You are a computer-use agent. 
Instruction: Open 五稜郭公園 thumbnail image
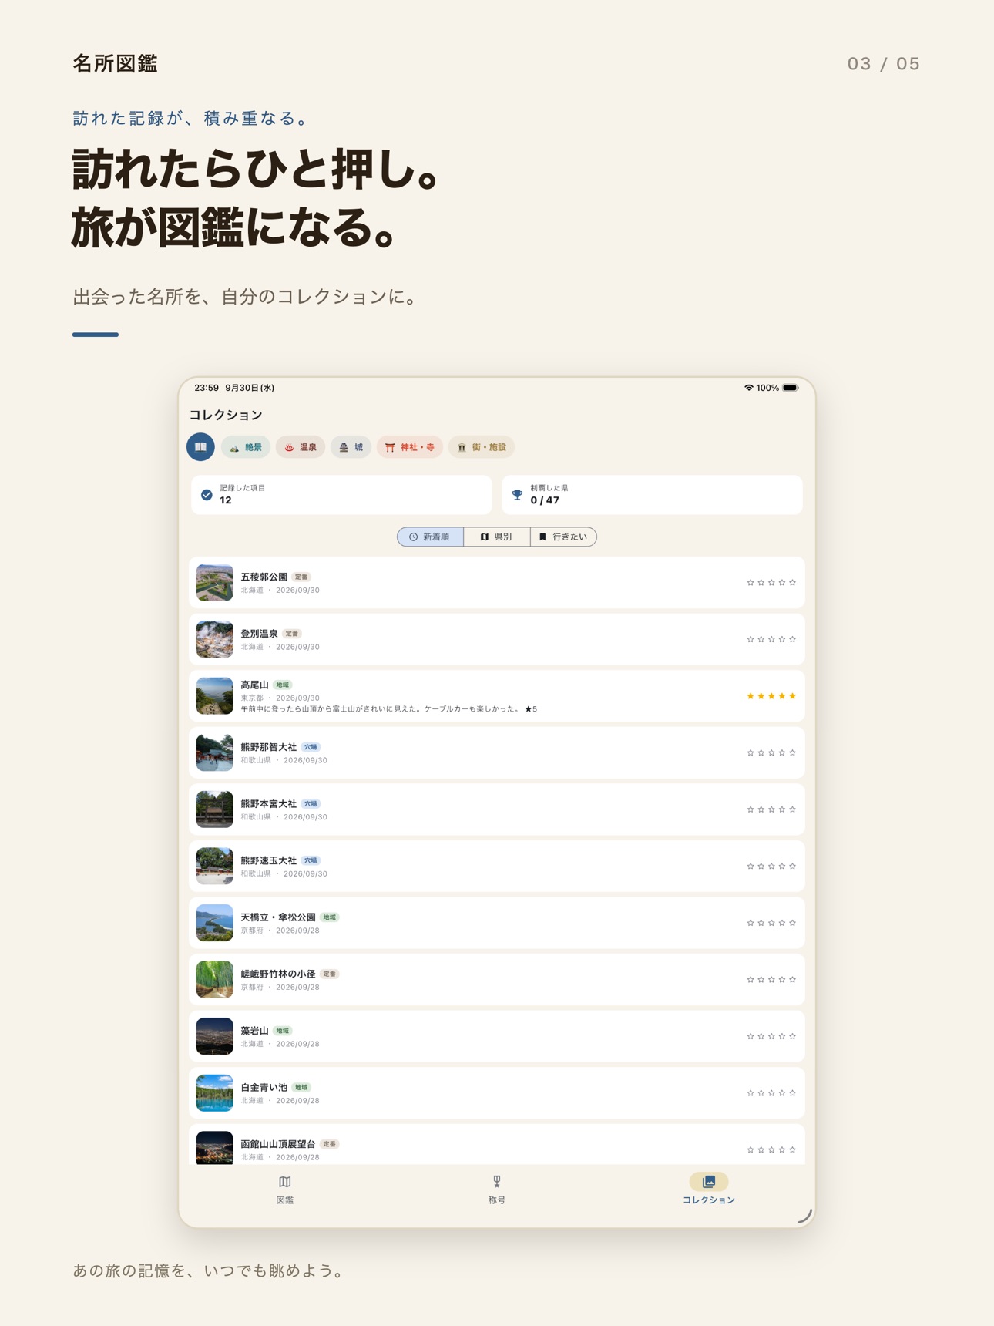point(214,583)
